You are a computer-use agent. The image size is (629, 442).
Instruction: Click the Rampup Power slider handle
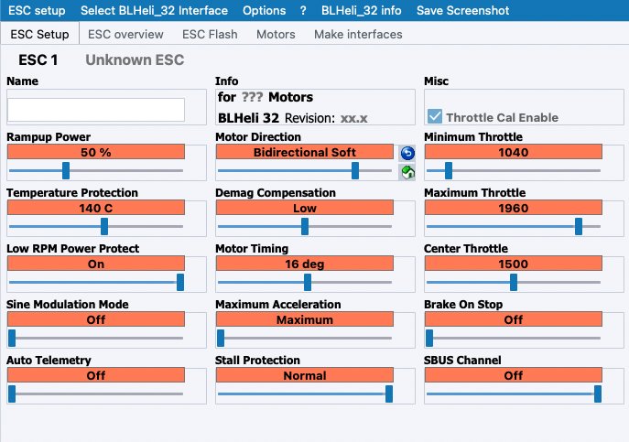[x=66, y=170]
